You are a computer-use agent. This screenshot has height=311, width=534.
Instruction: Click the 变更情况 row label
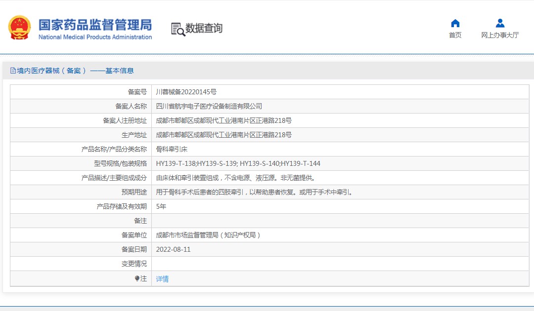click(134, 264)
